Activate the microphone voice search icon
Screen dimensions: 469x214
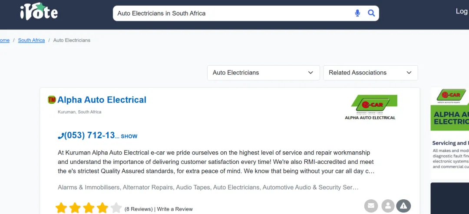tap(357, 13)
